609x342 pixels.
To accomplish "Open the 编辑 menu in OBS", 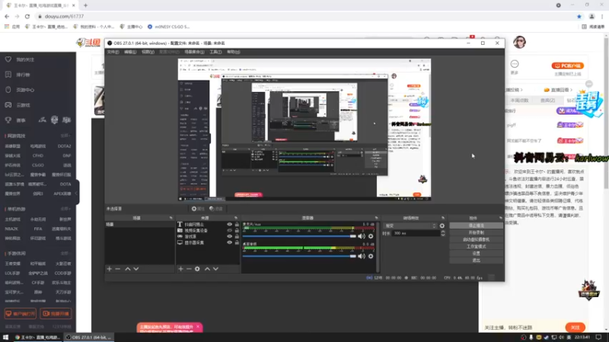I will pos(130,52).
